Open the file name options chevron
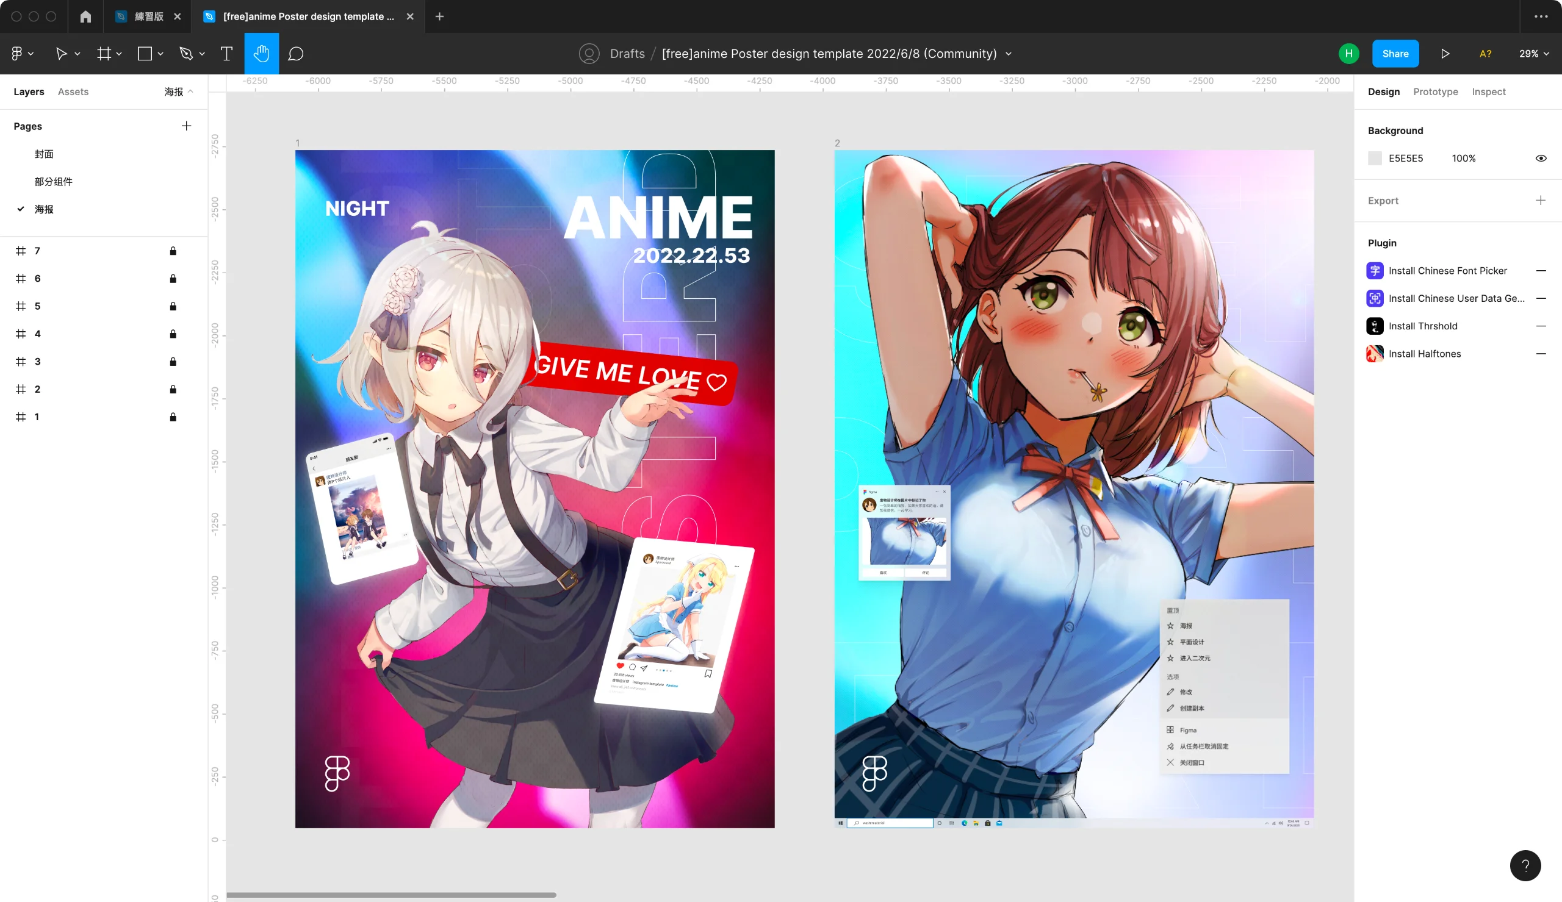1562x902 pixels. click(x=1008, y=54)
